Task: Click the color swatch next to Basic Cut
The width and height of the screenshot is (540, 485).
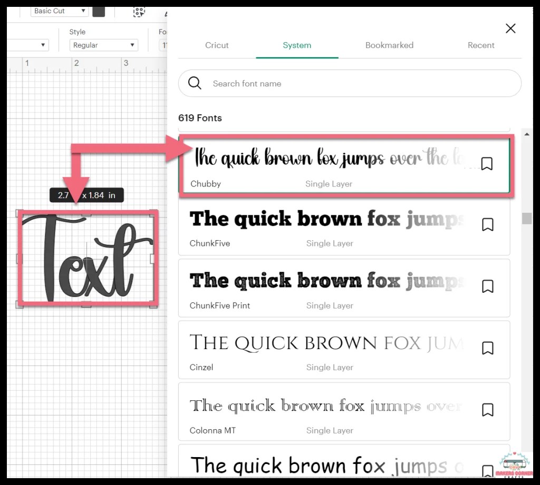Action: [x=99, y=11]
